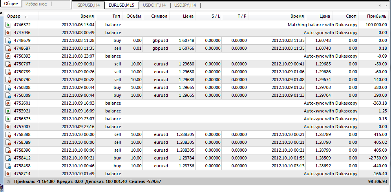This screenshot has height=192, width=391.
Task: Select the 100 000.00 profit cell
Action: point(376,25)
